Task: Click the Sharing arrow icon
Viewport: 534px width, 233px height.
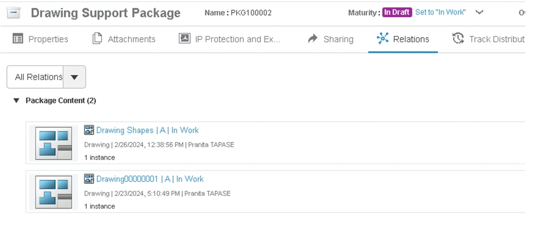Action: point(313,39)
